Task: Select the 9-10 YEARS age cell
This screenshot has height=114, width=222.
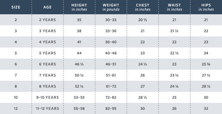Action: [48, 98]
